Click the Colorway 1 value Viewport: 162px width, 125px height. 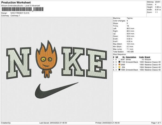click(x=15, y=16)
